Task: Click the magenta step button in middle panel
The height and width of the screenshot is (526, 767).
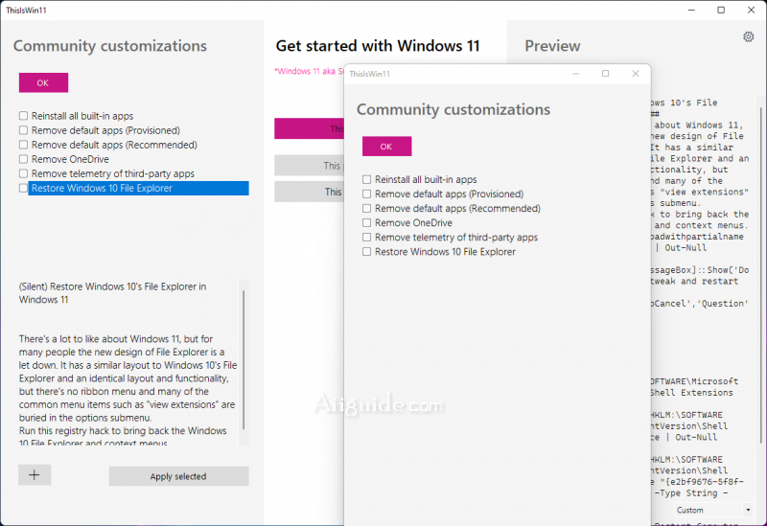Action: tap(309, 128)
